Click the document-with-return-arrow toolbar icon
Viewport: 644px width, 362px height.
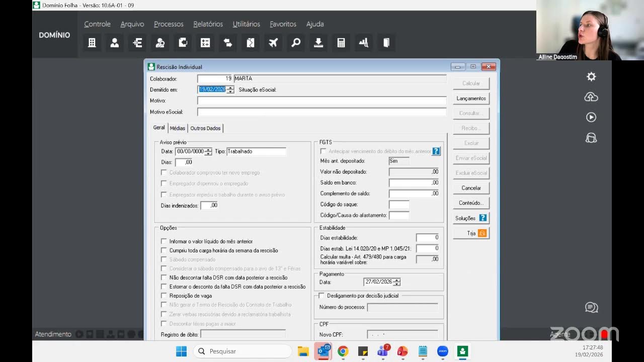pyautogui.click(x=183, y=43)
